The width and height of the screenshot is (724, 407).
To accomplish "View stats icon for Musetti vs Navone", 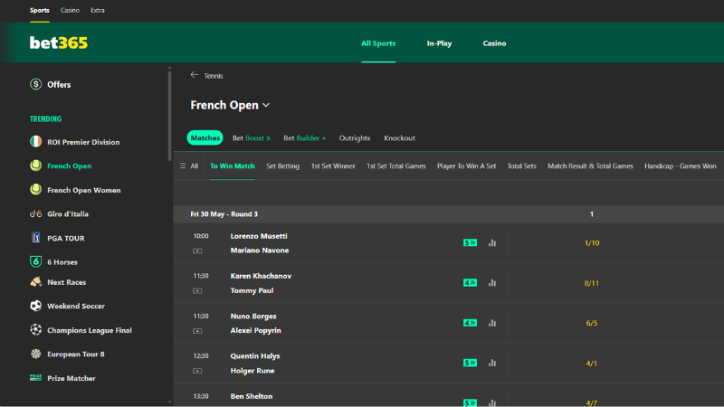I will pyautogui.click(x=492, y=242).
